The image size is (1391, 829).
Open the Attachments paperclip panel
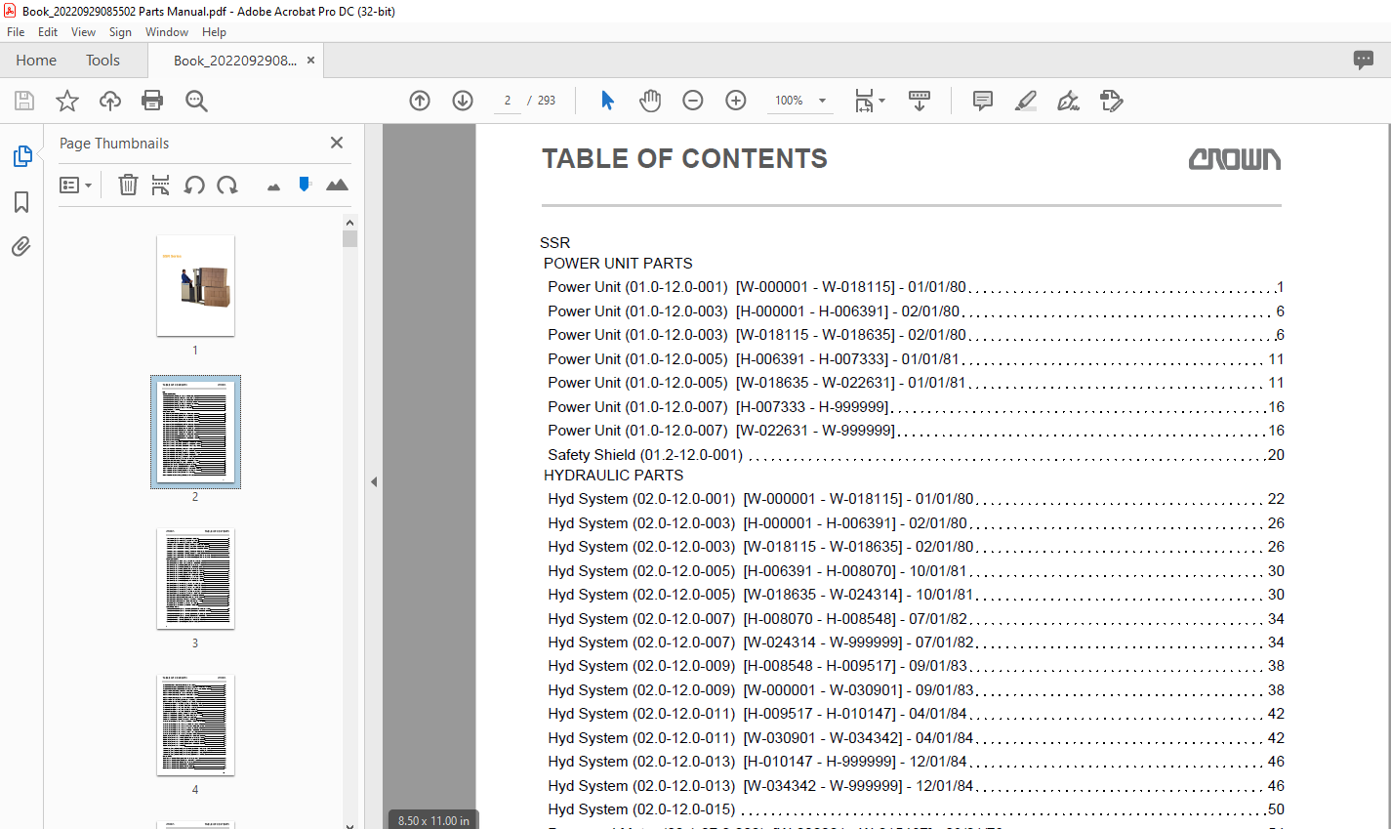pyautogui.click(x=21, y=246)
